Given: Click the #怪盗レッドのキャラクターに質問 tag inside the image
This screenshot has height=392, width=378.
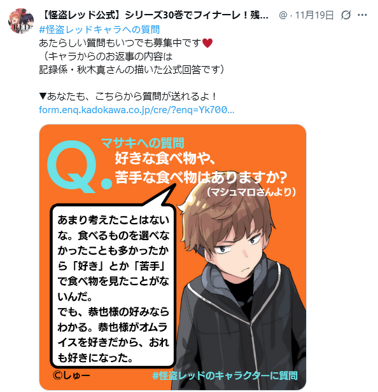Looking at the screenshot, I should pyautogui.click(x=225, y=375).
